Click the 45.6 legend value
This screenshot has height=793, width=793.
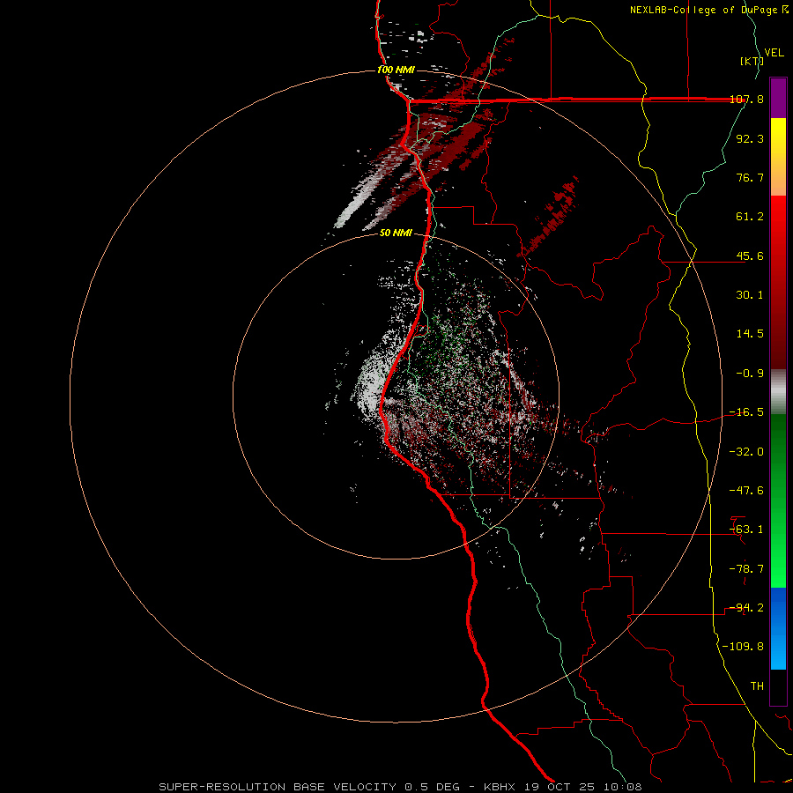click(750, 256)
